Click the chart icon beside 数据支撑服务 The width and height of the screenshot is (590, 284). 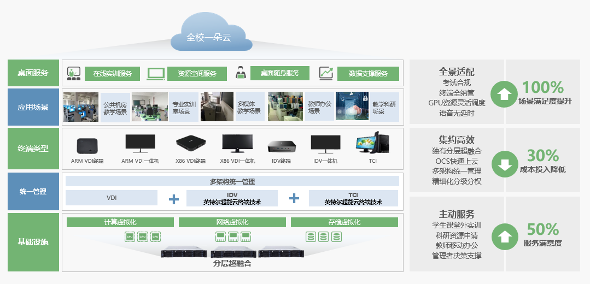(326, 73)
